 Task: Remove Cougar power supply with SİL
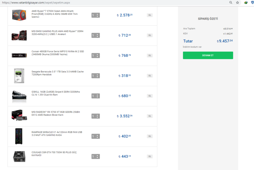[150, 156]
